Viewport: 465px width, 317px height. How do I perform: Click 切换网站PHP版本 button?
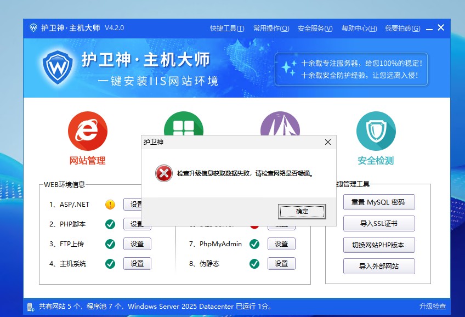pos(378,245)
